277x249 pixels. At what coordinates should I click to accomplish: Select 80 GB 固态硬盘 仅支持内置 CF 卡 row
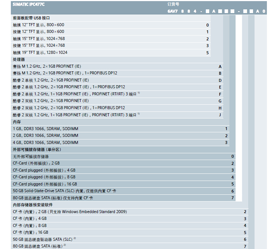(x=53, y=198)
